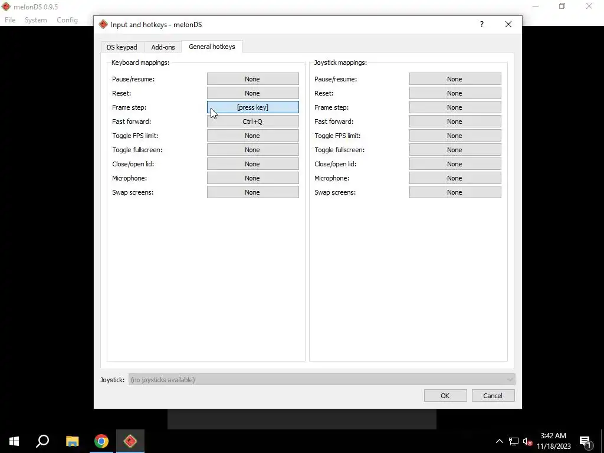
Task: Launch Google Chrome from taskbar
Action: (101, 441)
